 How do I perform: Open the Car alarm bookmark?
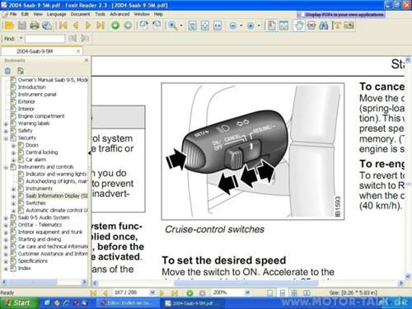35,160
